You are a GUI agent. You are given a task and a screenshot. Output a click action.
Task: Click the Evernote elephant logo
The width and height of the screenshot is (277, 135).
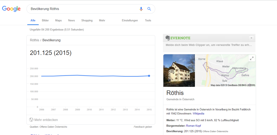point(168,38)
